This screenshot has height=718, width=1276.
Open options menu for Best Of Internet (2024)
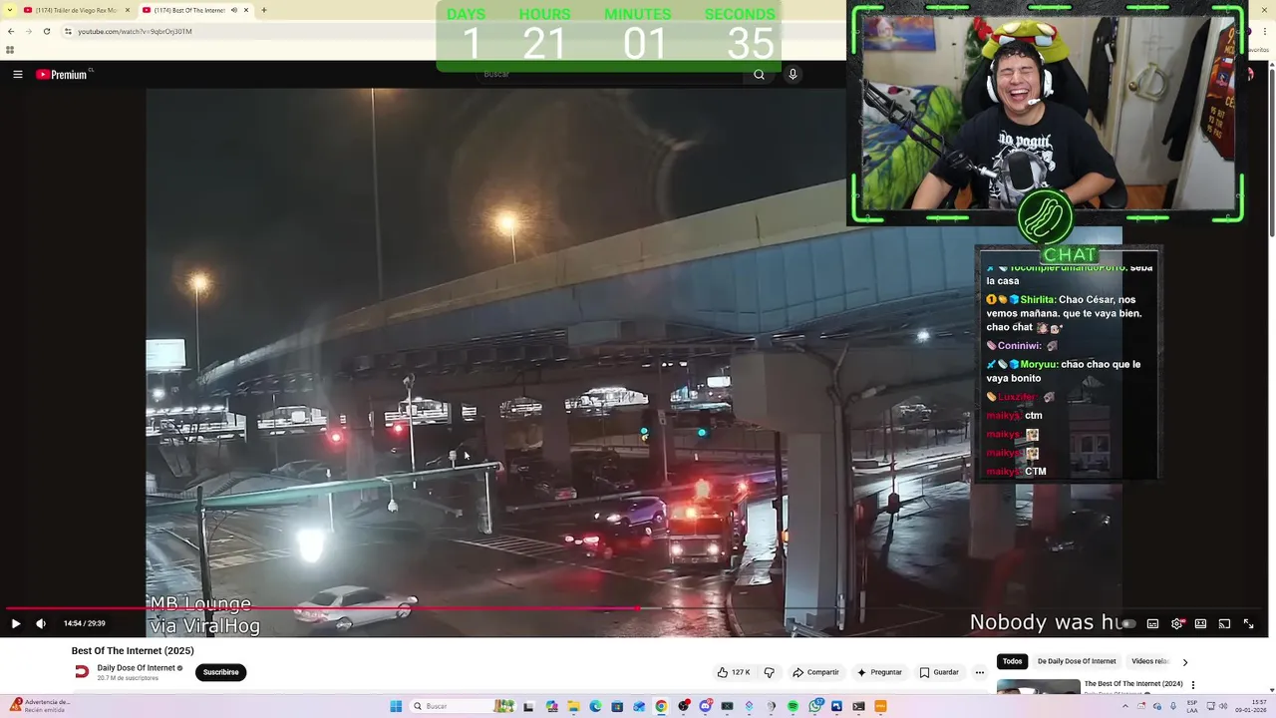[x=1192, y=685]
